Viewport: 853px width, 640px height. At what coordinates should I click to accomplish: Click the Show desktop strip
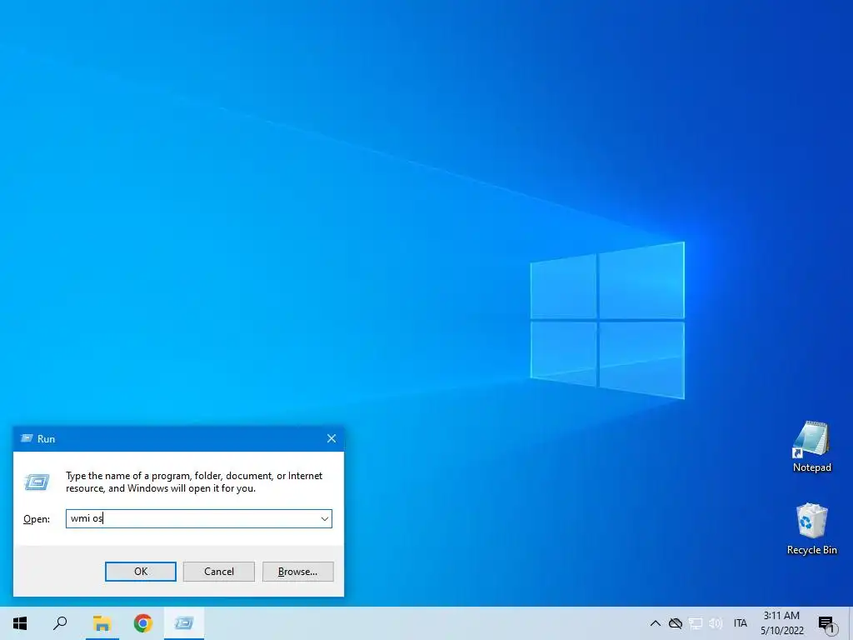coord(851,623)
